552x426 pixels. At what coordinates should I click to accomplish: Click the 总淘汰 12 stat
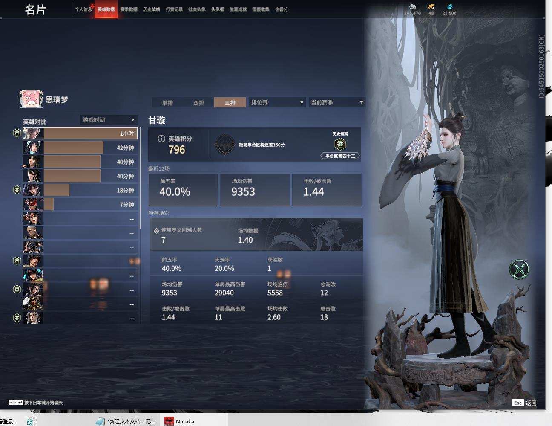coord(328,289)
